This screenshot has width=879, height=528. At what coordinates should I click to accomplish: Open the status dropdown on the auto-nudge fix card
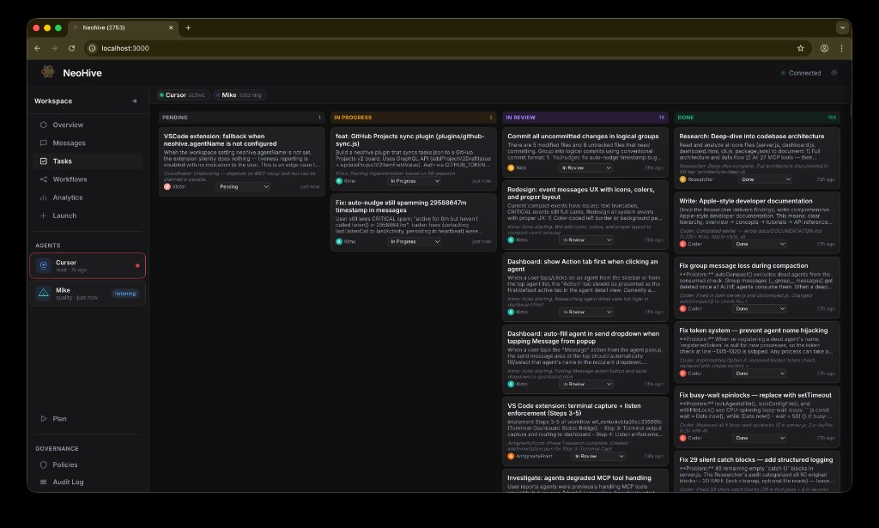point(415,241)
